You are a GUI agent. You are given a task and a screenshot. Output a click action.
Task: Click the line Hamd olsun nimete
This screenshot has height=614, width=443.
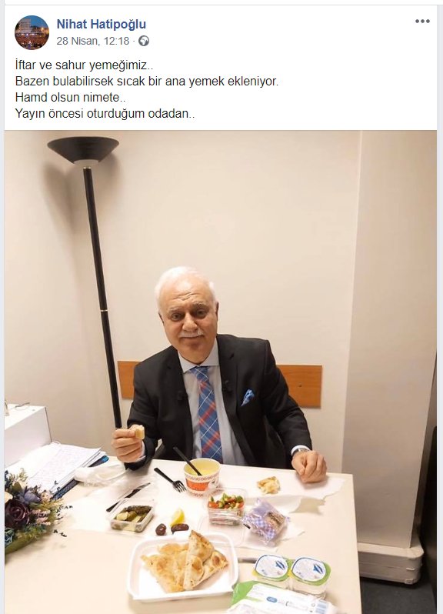coord(70,98)
